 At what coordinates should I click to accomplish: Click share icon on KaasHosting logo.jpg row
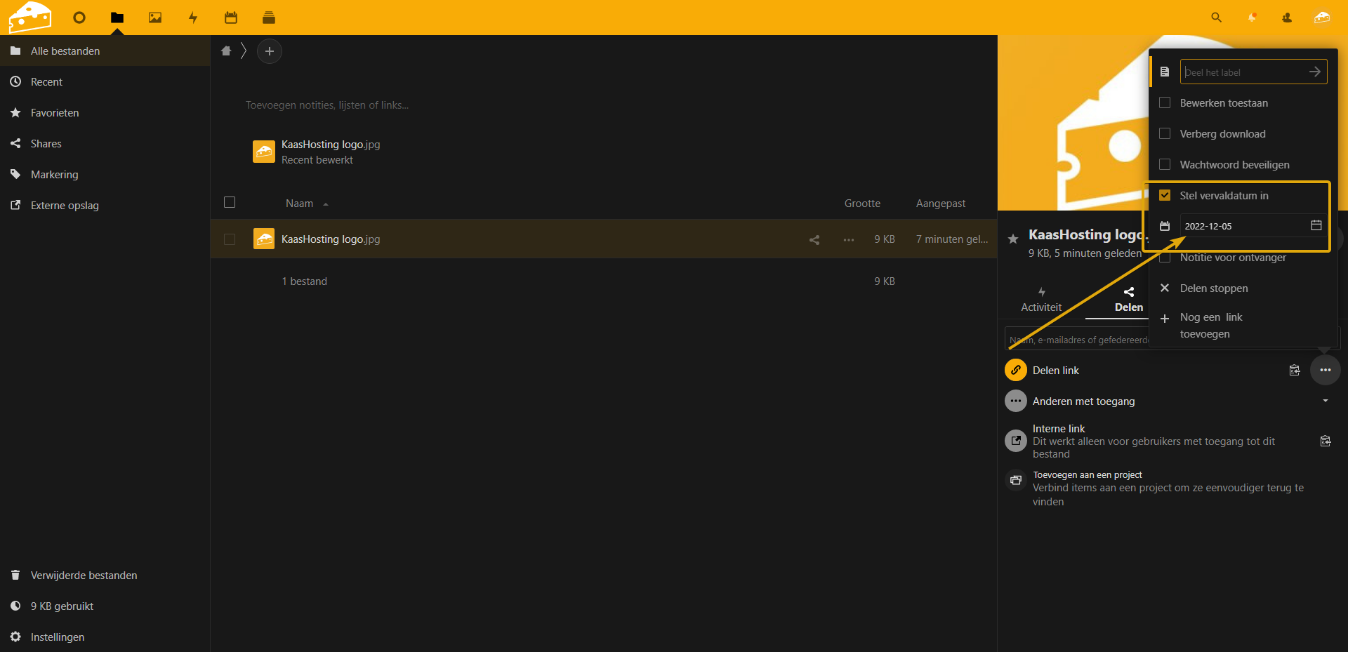point(814,239)
